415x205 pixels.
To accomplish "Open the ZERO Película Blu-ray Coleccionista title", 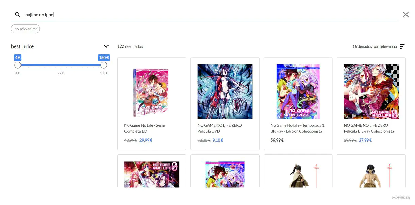I will click(369, 128).
